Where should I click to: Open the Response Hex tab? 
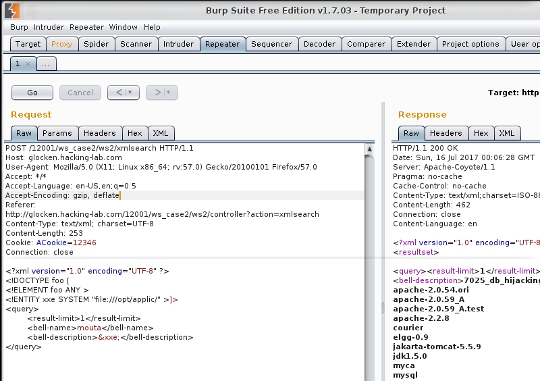point(481,133)
